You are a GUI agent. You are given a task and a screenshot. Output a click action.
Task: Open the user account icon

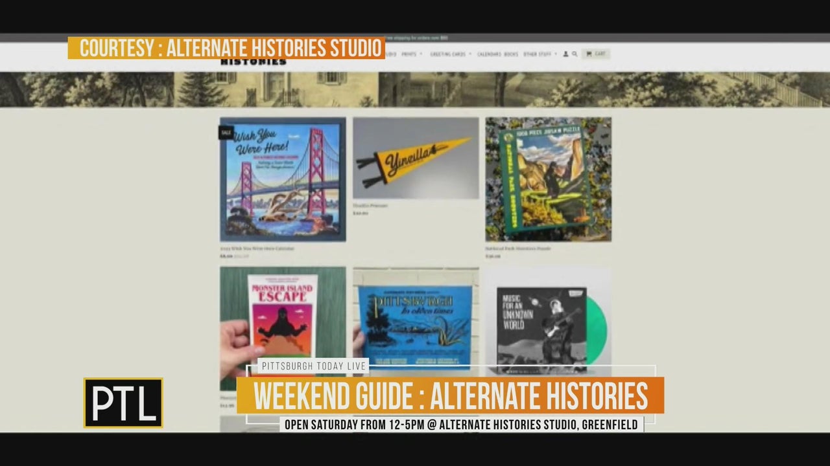pyautogui.click(x=565, y=54)
